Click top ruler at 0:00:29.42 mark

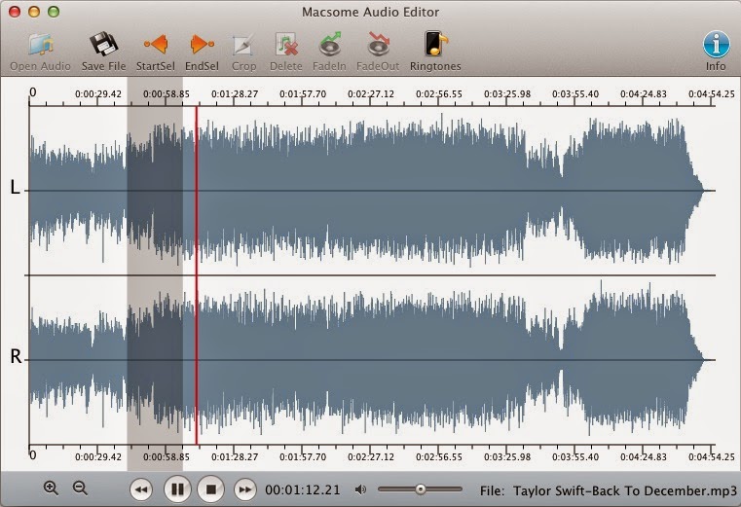coord(98,94)
